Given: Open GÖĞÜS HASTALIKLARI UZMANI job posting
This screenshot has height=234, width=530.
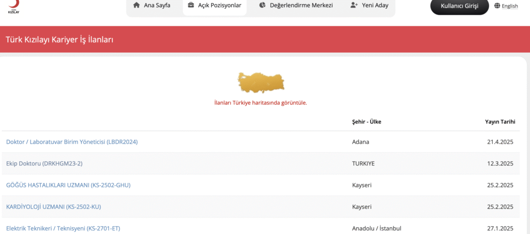Looking at the screenshot, I should pyautogui.click(x=68, y=185).
